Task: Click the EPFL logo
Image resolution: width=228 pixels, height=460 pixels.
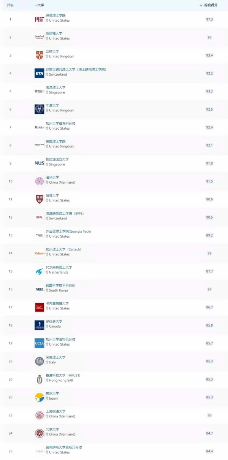Action: (x=39, y=217)
